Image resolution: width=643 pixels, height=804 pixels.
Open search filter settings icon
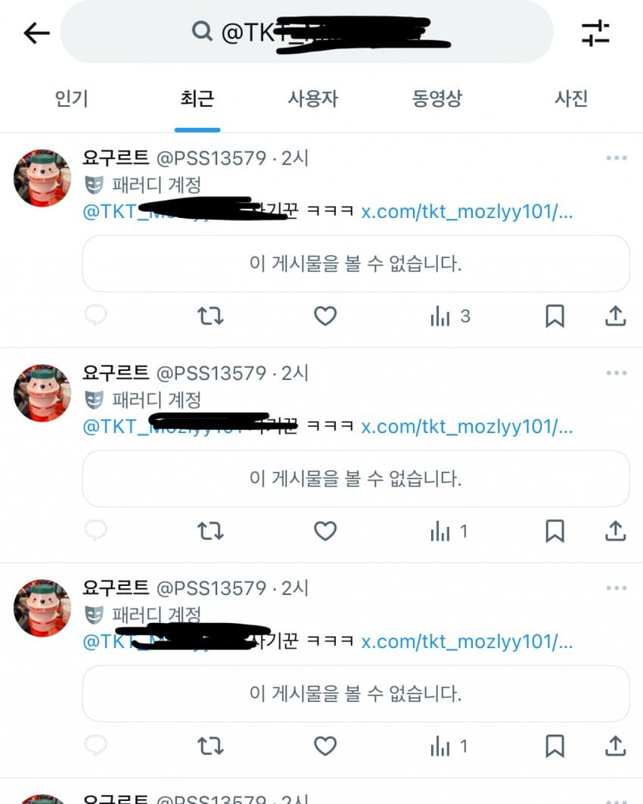pos(595,33)
